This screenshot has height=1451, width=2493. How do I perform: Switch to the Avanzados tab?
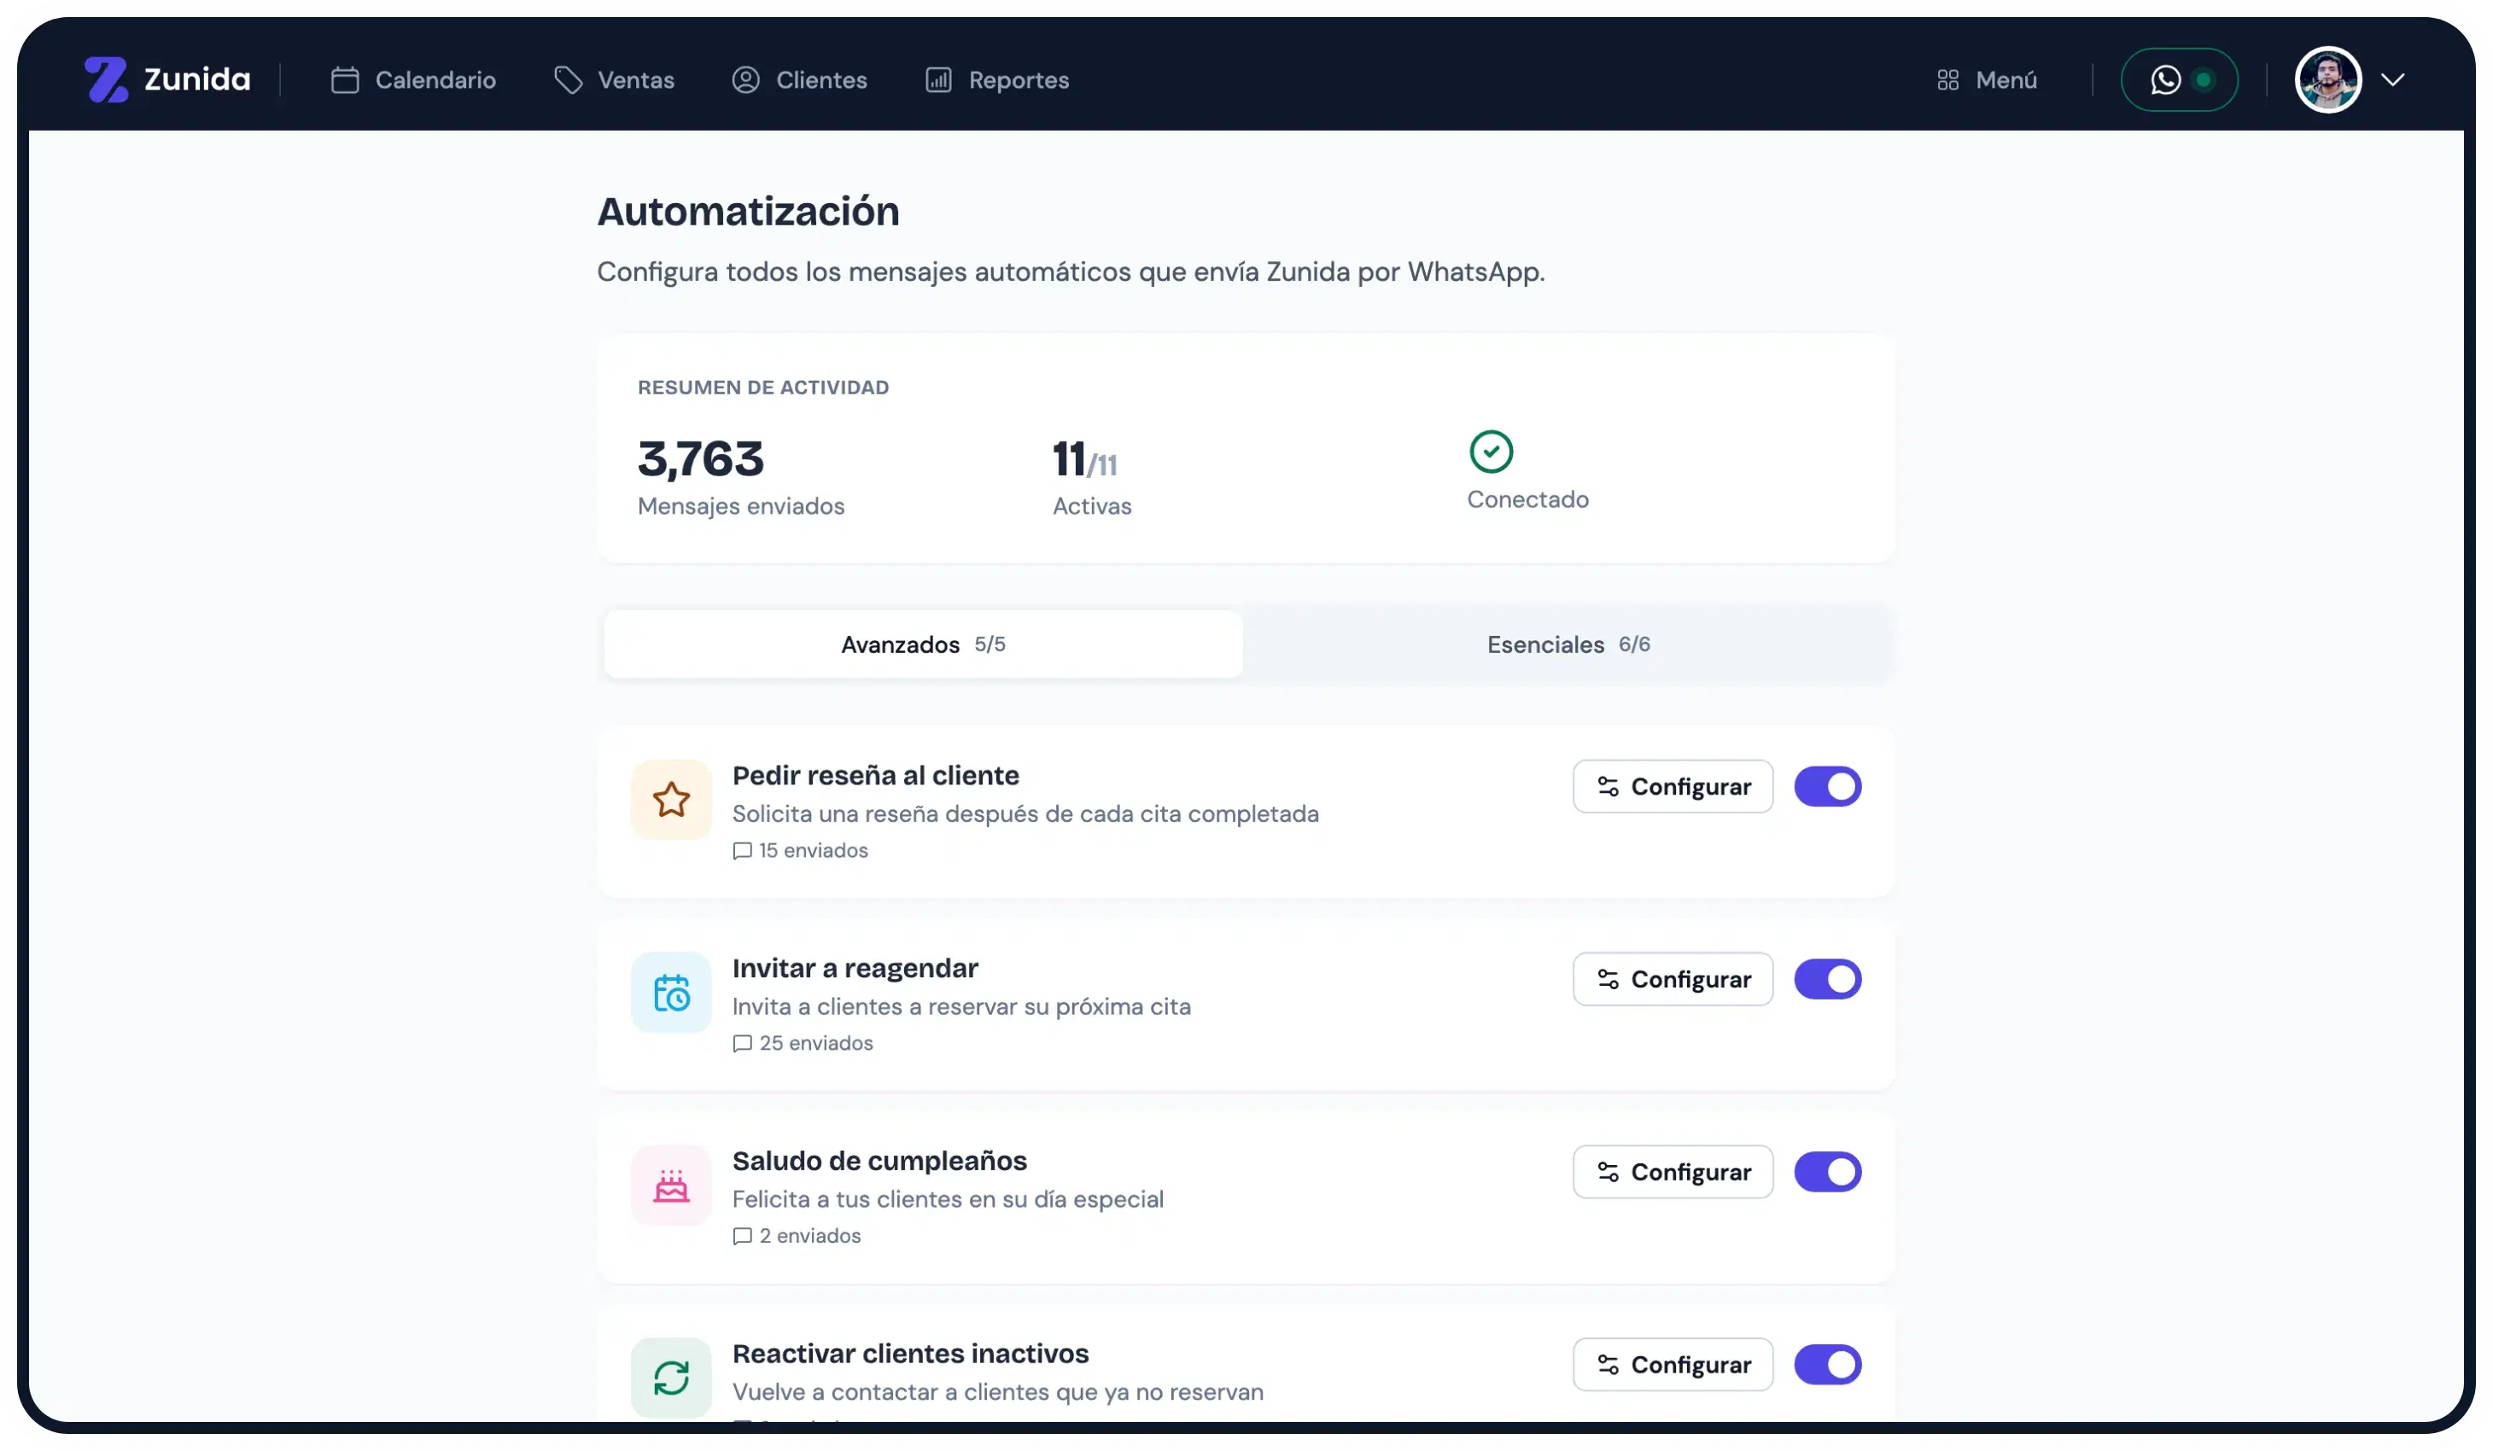coord(923,645)
